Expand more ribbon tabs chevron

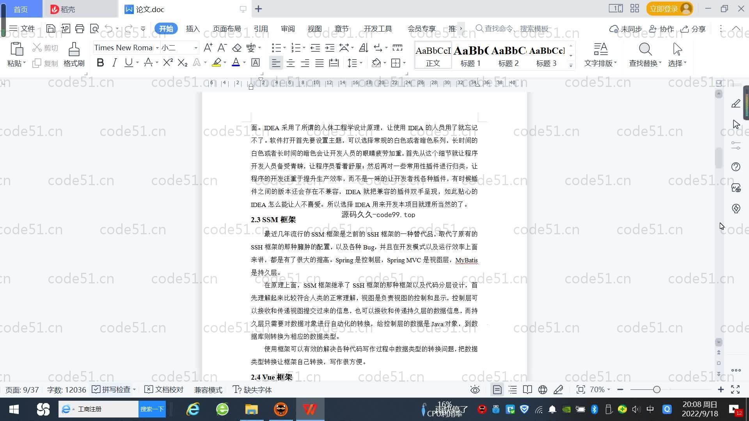coord(461,28)
